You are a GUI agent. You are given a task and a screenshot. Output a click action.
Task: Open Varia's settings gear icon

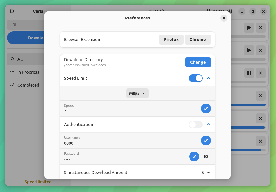12,11
